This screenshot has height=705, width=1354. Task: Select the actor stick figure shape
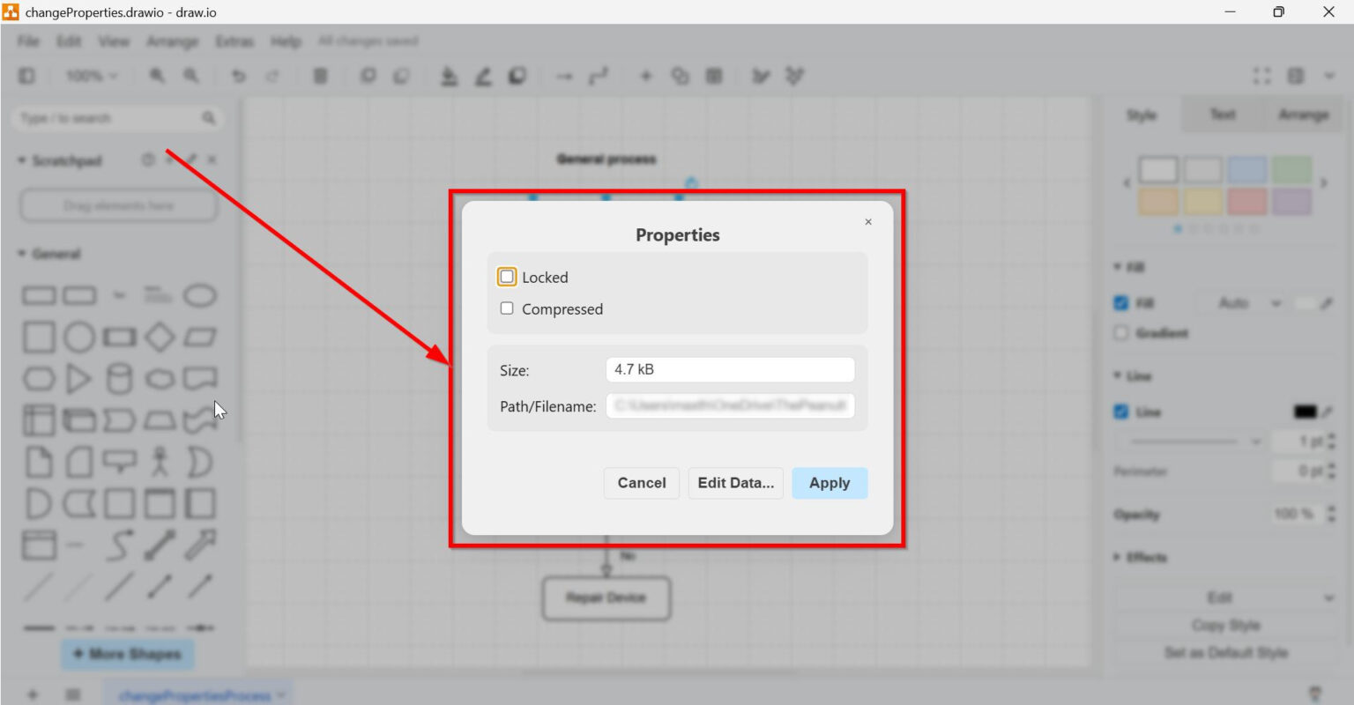tap(160, 462)
